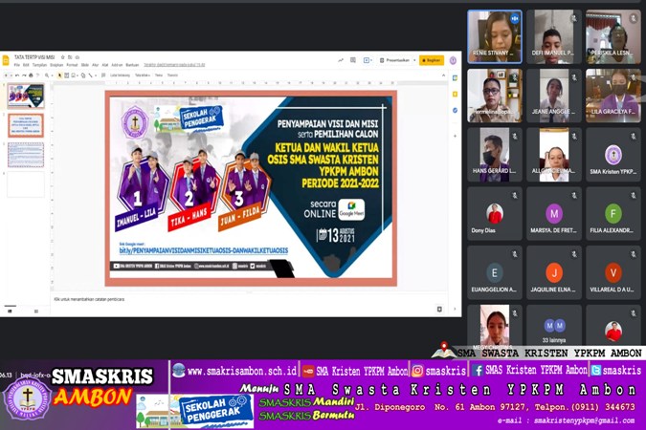Open the File menu
646x430 pixels.
17,65
